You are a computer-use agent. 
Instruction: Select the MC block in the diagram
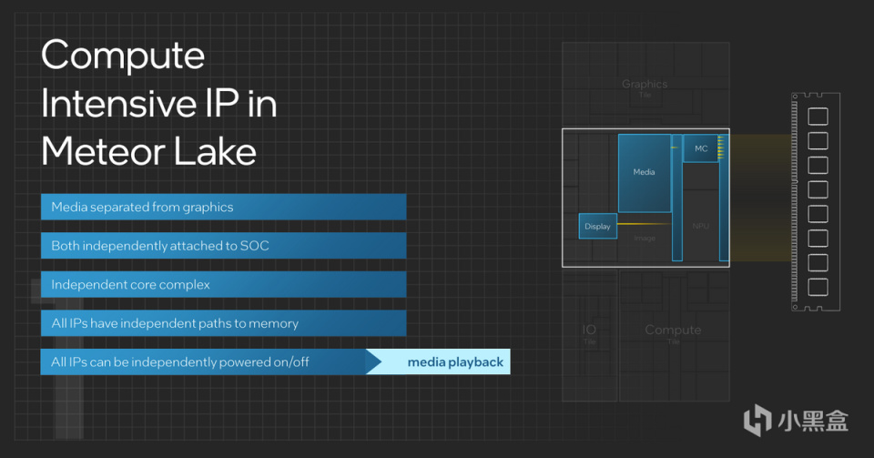pyautogui.click(x=701, y=148)
